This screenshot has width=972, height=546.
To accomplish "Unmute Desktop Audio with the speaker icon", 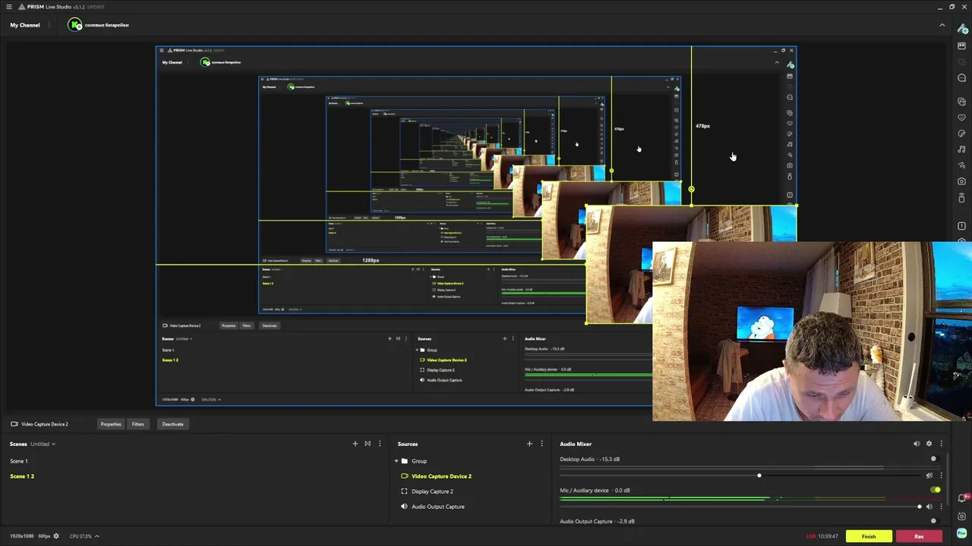I will click(x=929, y=475).
